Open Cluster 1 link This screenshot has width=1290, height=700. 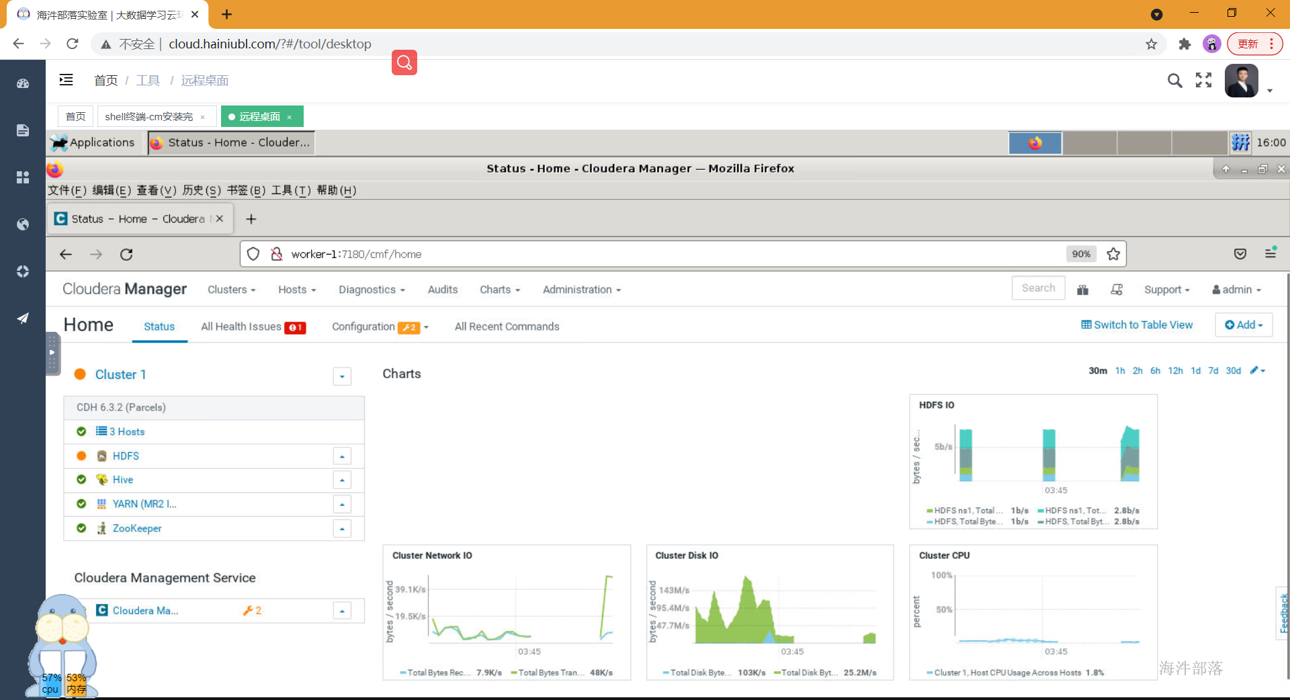[120, 375]
